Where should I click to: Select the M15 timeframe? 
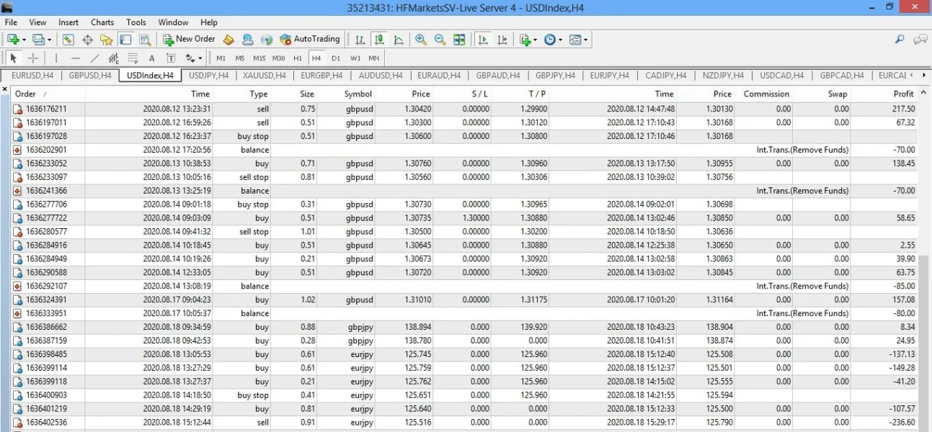(x=259, y=58)
